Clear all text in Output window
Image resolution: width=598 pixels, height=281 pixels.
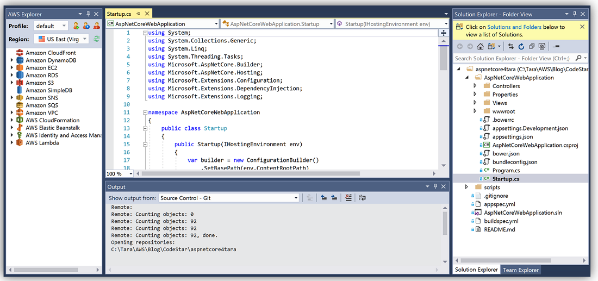[348, 198]
